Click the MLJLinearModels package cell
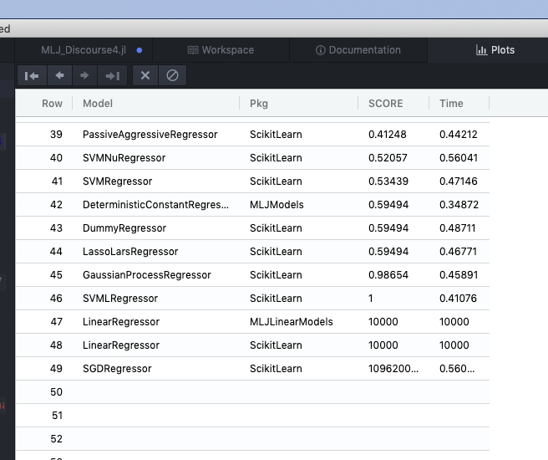 tap(291, 322)
